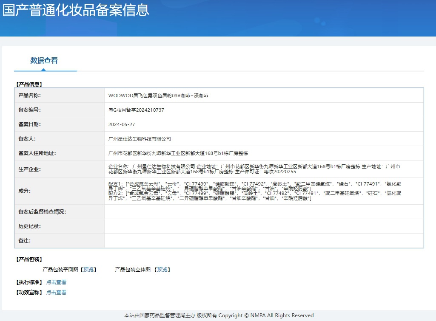Screen dimensions: 436x321
Task: Click the 备案日期 label cell
Action: [x=60, y=124]
